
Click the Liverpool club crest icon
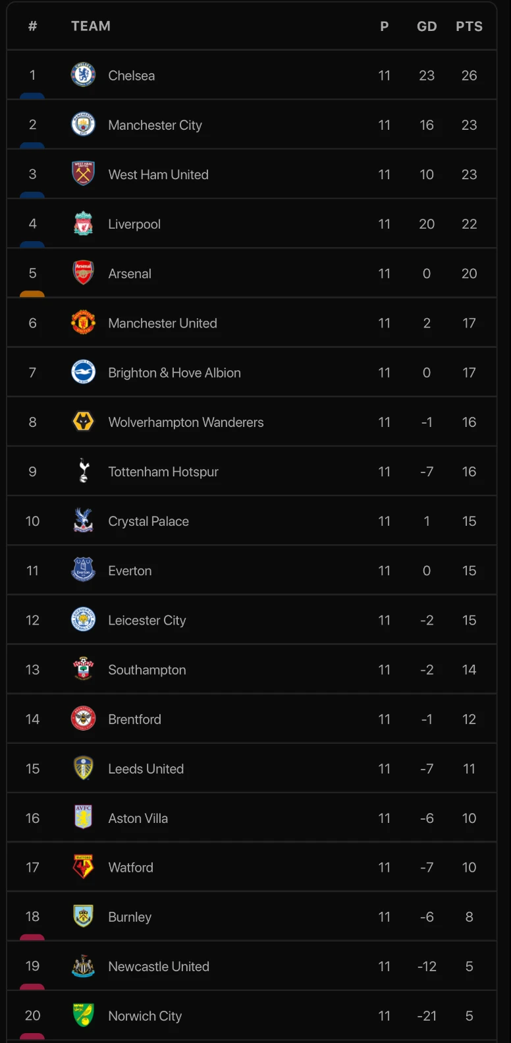point(83,224)
